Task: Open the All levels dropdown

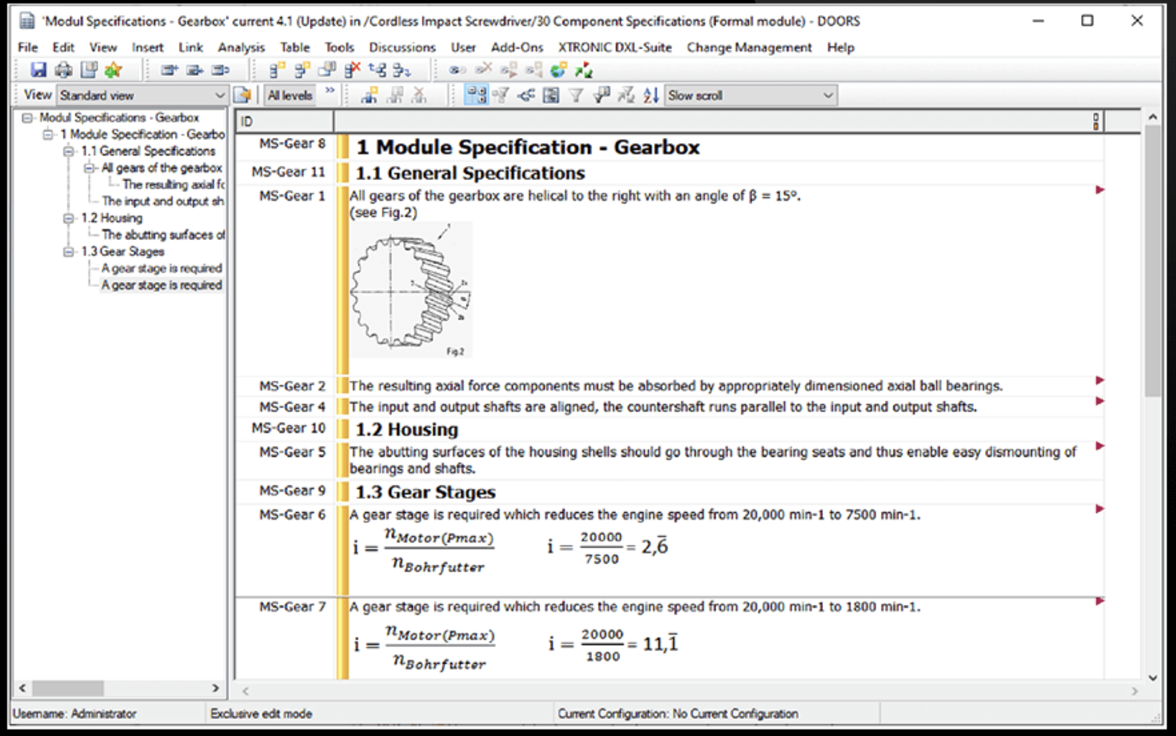Action: pos(290,95)
